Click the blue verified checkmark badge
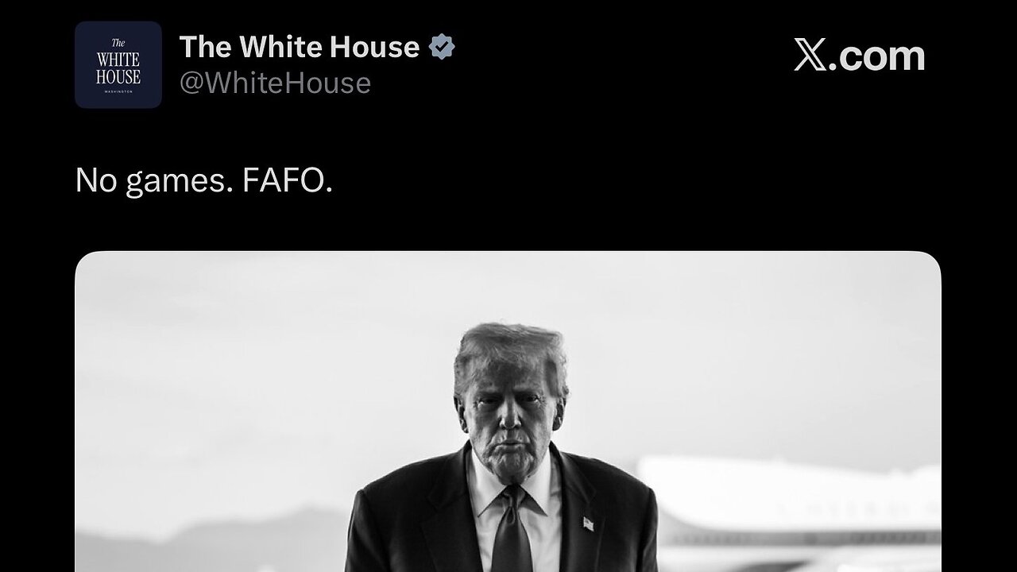The image size is (1017, 572). pyautogui.click(x=442, y=48)
